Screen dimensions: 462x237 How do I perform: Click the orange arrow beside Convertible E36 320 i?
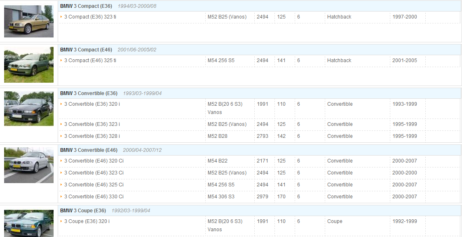click(61, 104)
